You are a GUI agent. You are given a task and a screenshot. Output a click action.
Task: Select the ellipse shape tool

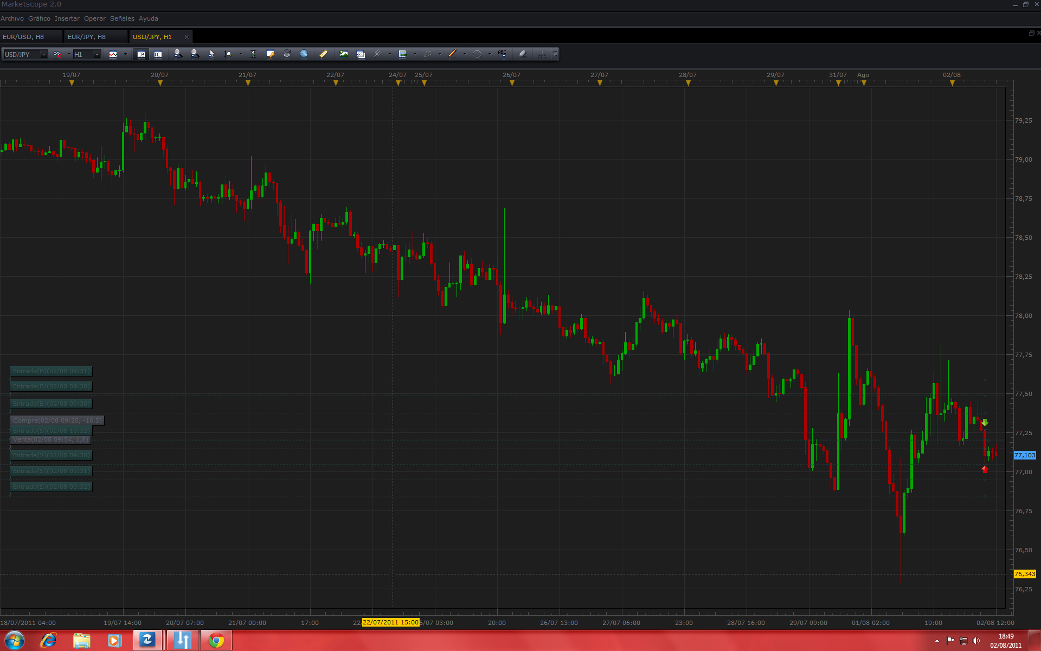coord(477,54)
